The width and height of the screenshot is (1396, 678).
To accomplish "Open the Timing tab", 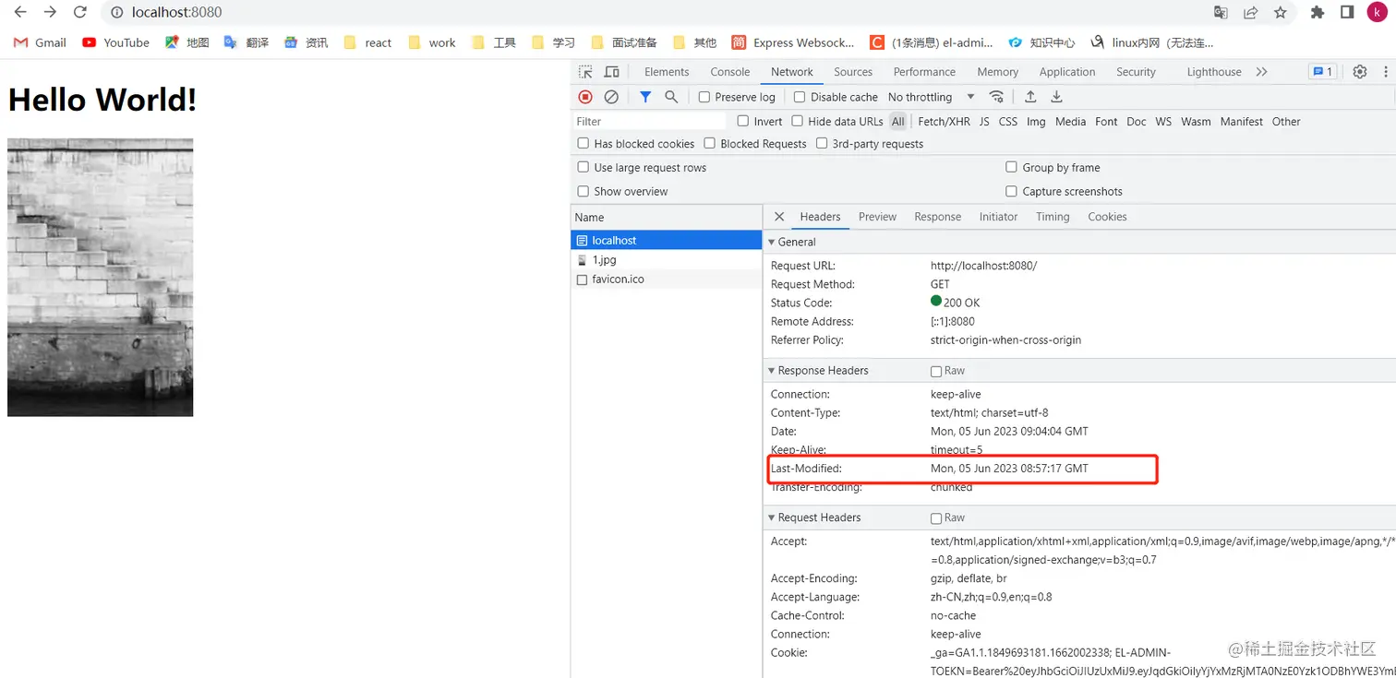I will tap(1053, 217).
